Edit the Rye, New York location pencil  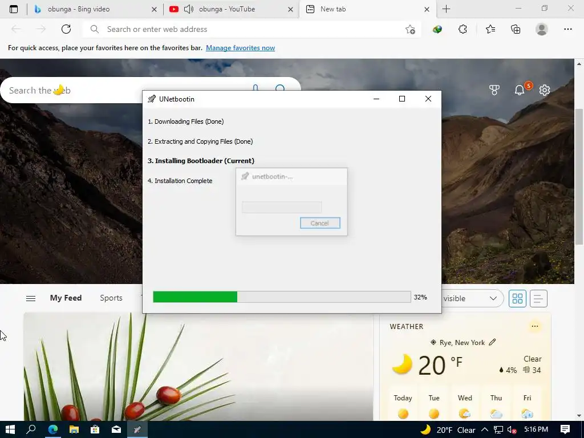[x=492, y=342]
